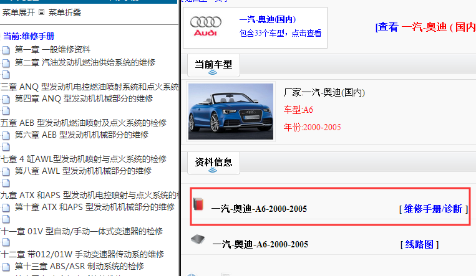476x276 pixels.
Task: Open 一汽-奥迪(国内) brand link
Action: 268,19
